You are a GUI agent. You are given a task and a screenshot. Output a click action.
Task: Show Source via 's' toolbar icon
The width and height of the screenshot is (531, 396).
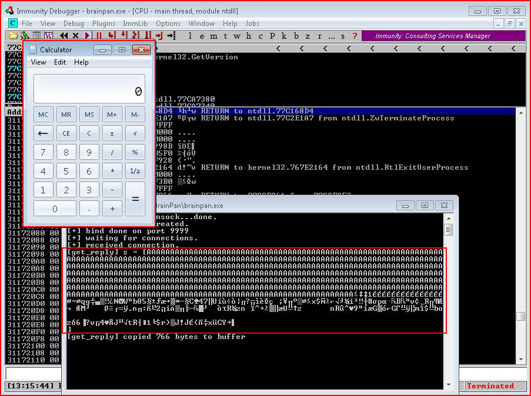(x=343, y=36)
